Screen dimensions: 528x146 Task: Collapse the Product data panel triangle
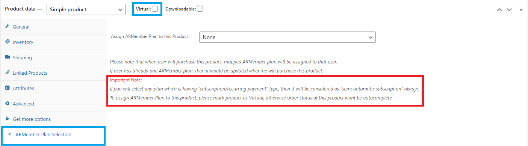pyautogui.click(x=521, y=9)
